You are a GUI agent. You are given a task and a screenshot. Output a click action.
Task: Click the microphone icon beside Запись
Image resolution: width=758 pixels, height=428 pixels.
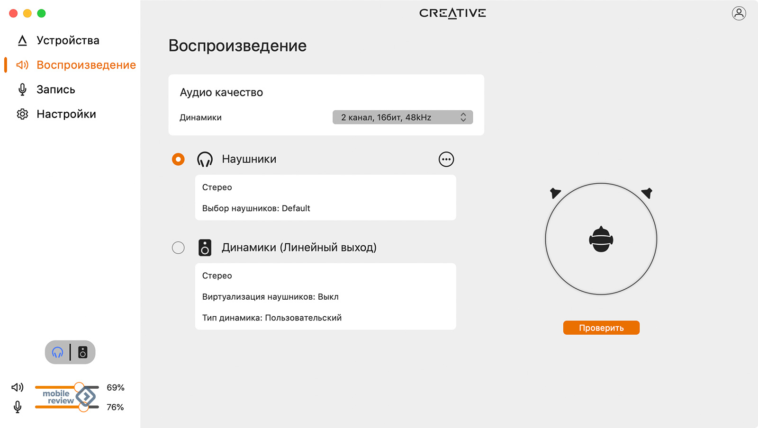(22, 89)
